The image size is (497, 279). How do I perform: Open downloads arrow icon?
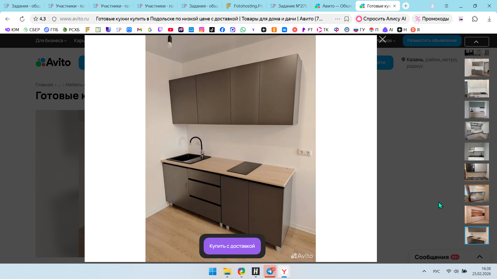tap(489, 19)
